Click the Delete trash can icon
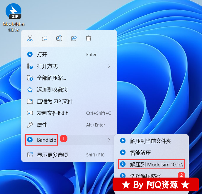Image resolution: width=202 pixels, height=194 pixels. (89, 38)
